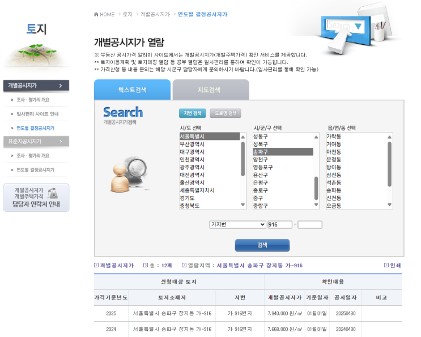Click the scroll-down arrow of 시/도 list
421x337 pixels.
click(243, 205)
